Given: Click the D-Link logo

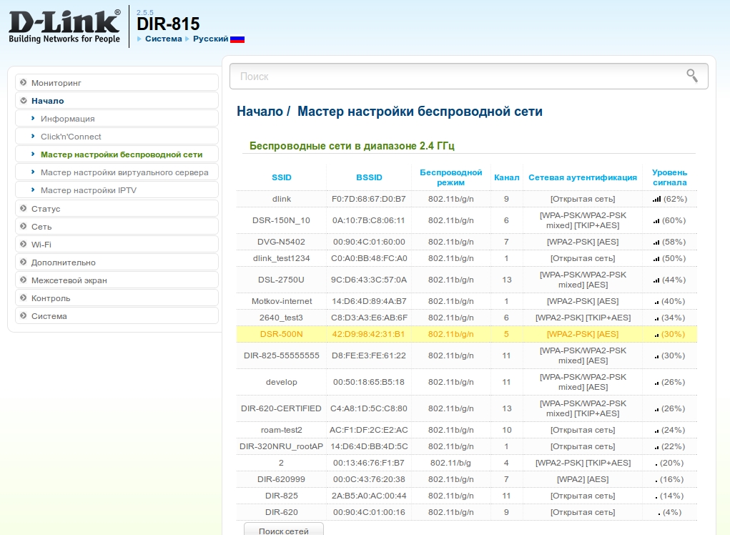Looking at the screenshot, I should click(x=64, y=26).
